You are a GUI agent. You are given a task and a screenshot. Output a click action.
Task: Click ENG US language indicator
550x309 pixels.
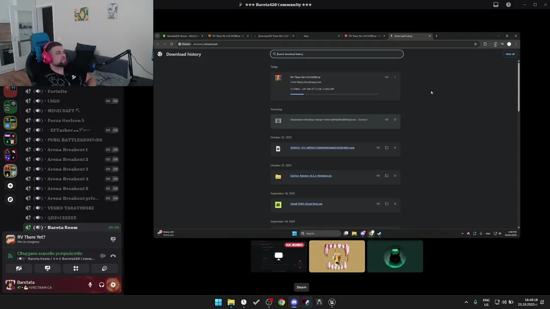(x=486, y=302)
